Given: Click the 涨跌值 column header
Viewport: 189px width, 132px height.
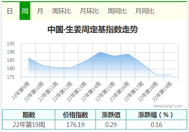Looking at the screenshot, I should pyautogui.click(x=111, y=115).
